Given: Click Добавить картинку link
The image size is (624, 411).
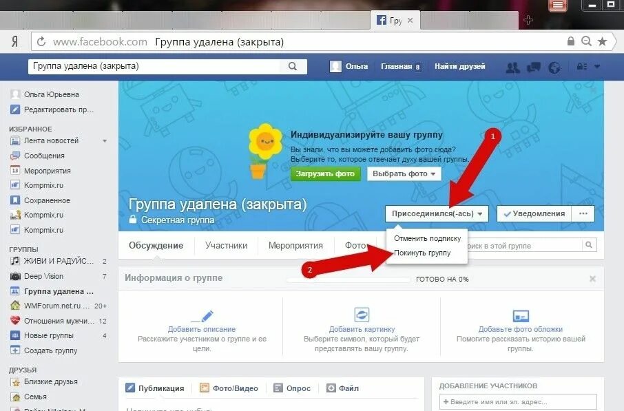Looking at the screenshot, I should coord(362,329).
